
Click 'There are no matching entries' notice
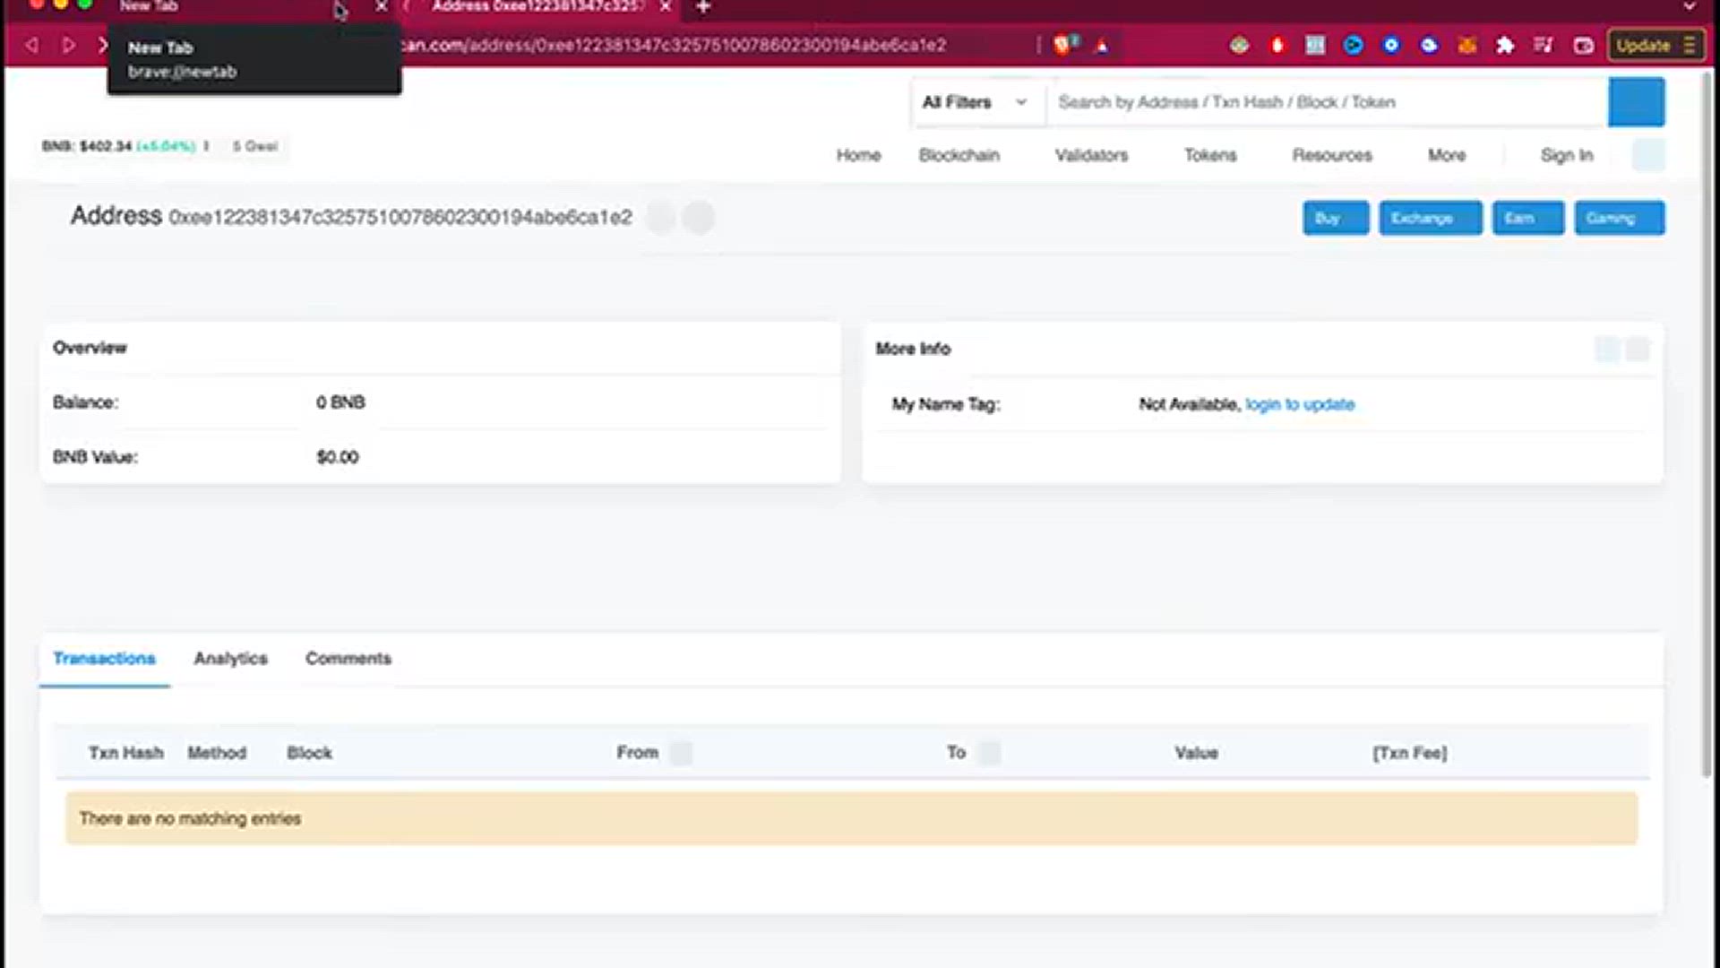tap(851, 818)
